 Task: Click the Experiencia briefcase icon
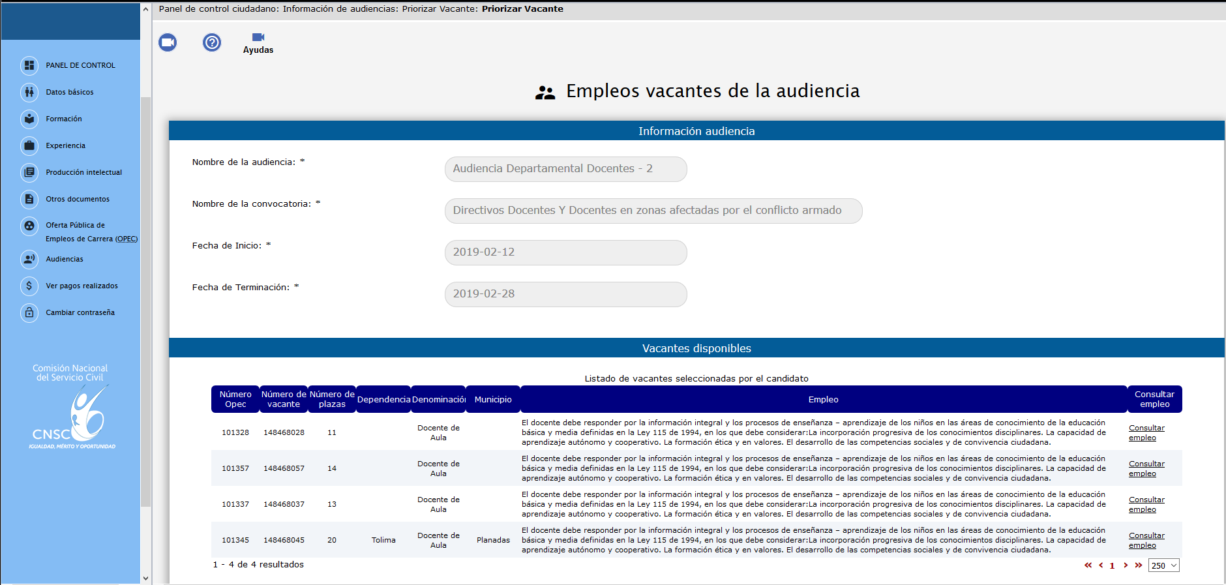tap(29, 145)
